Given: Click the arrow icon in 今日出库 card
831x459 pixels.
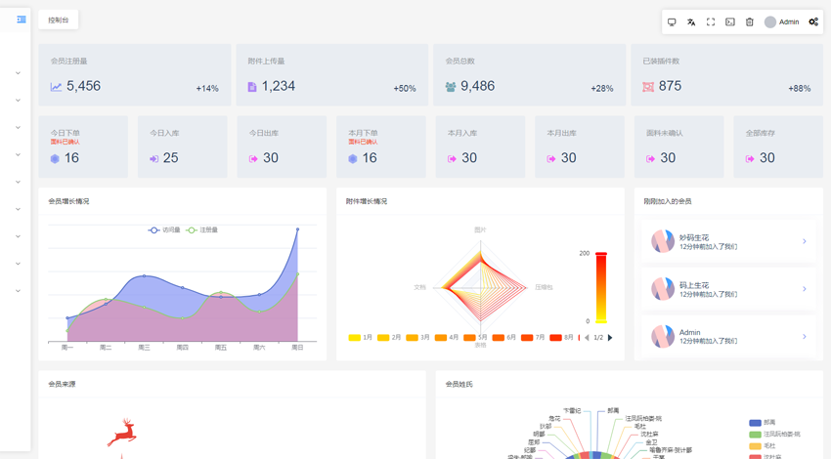Looking at the screenshot, I should coord(253,159).
